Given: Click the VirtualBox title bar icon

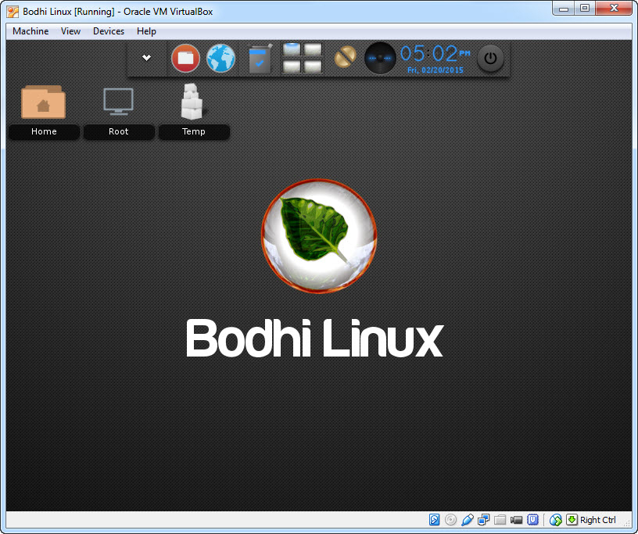Looking at the screenshot, I should click(x=13, y=12).
